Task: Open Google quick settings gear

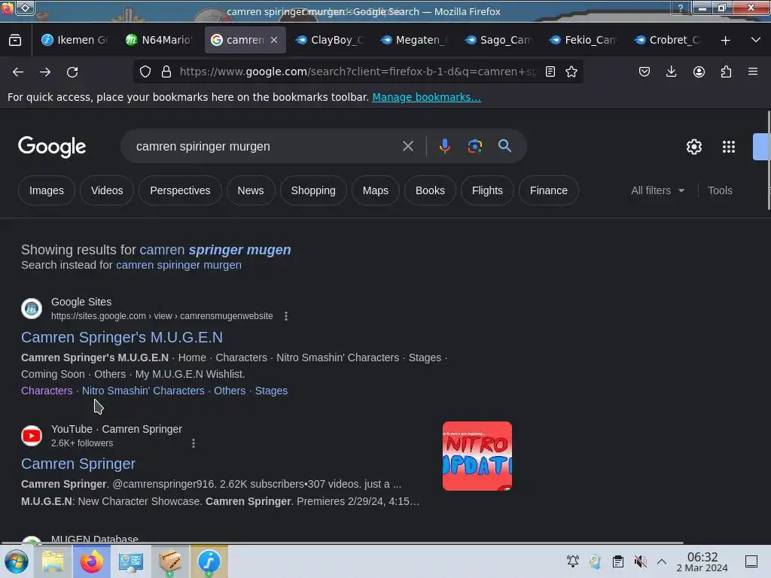Action: [x=693, y=147]
